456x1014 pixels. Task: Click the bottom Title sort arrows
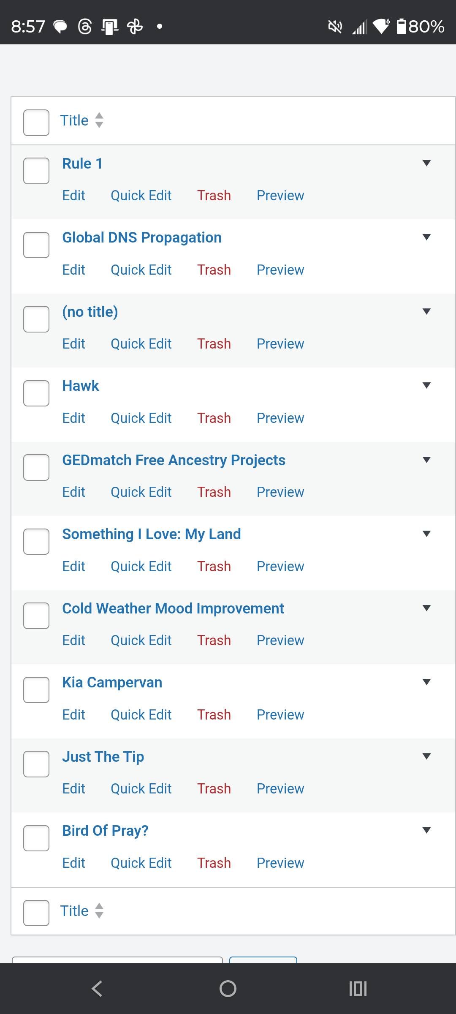pos(99,910)
